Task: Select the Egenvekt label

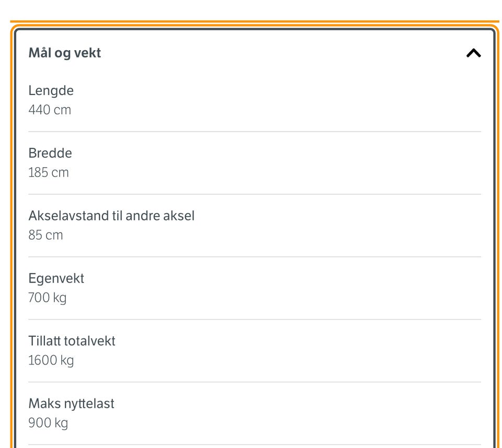Action: pos(56,279)
